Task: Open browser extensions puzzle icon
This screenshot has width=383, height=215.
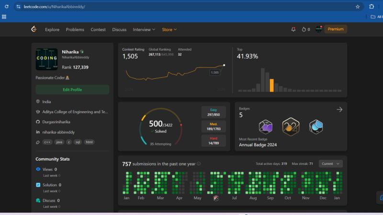Action: click(x=372, y=7)
